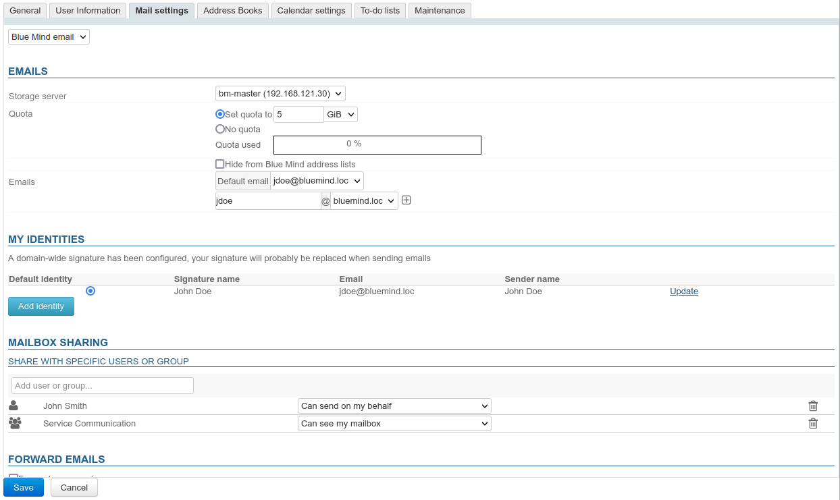Image resolution: width=840 pixels, height=500 pixels.
Task: Switch to the Address Books tab
Action: coord(232,11)
